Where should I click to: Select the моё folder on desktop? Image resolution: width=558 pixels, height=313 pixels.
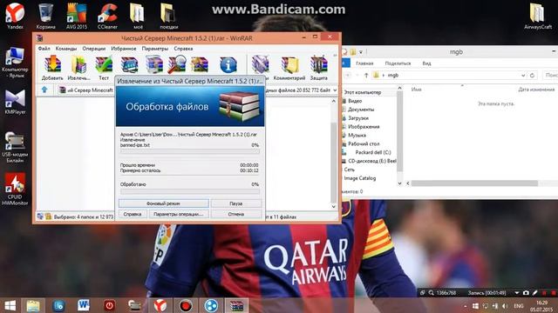[138, 16]
